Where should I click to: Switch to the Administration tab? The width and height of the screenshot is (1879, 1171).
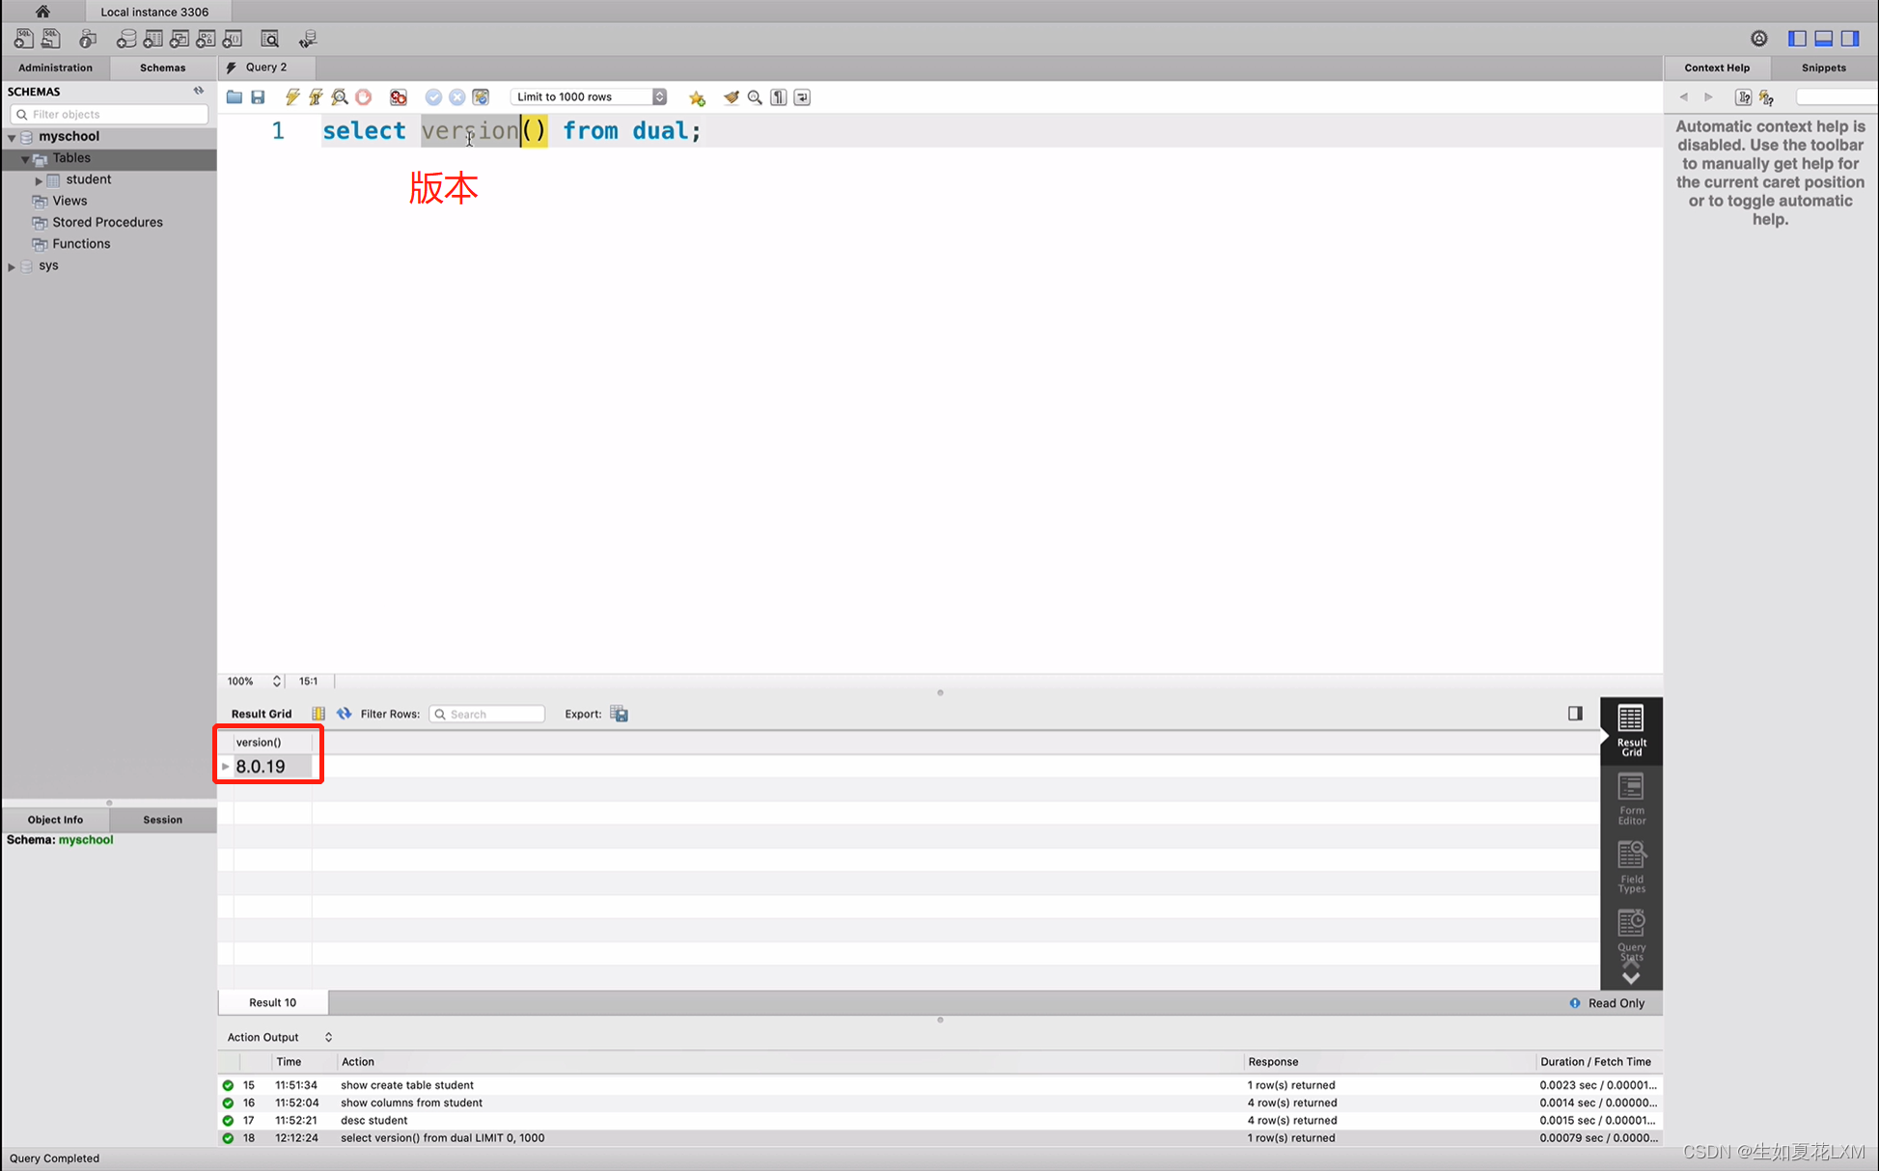click(55, 68)
